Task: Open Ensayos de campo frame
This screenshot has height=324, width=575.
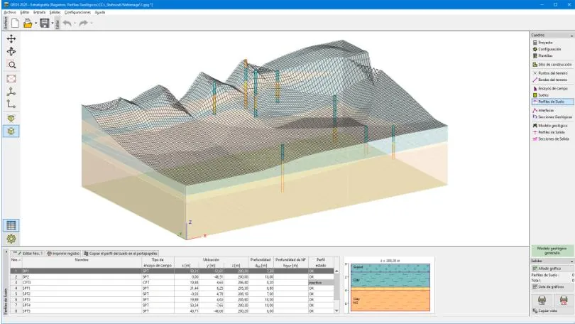Action: [552, 88]
